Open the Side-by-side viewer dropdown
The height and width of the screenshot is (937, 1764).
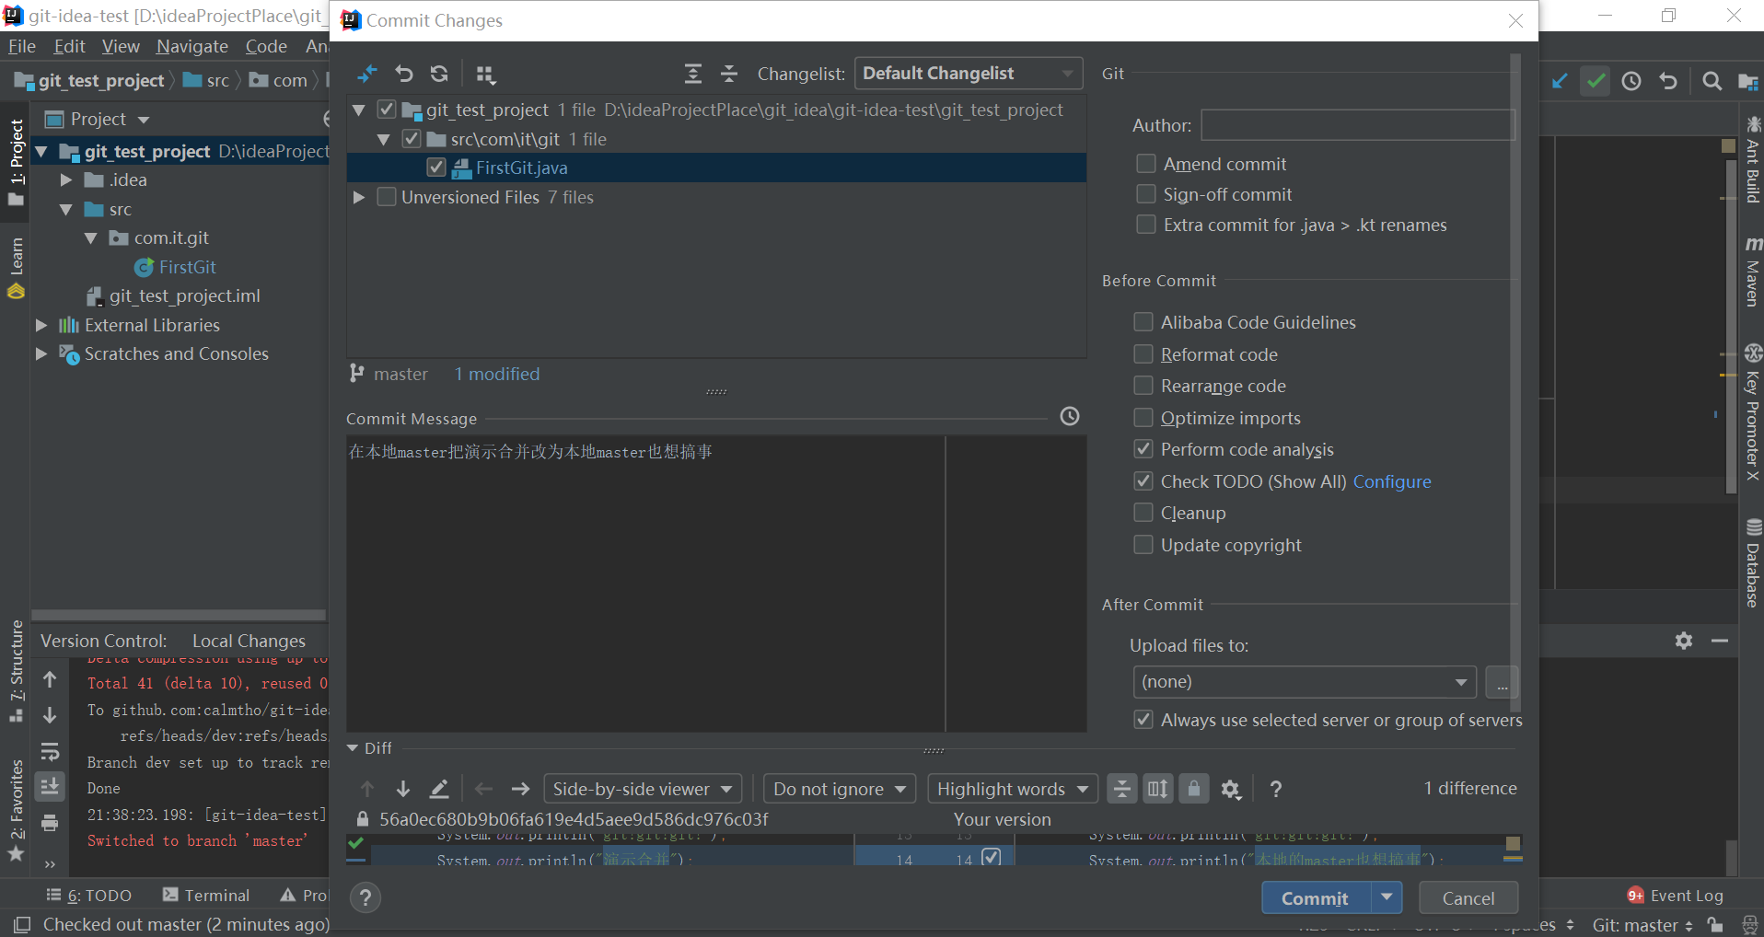(643, 789)
